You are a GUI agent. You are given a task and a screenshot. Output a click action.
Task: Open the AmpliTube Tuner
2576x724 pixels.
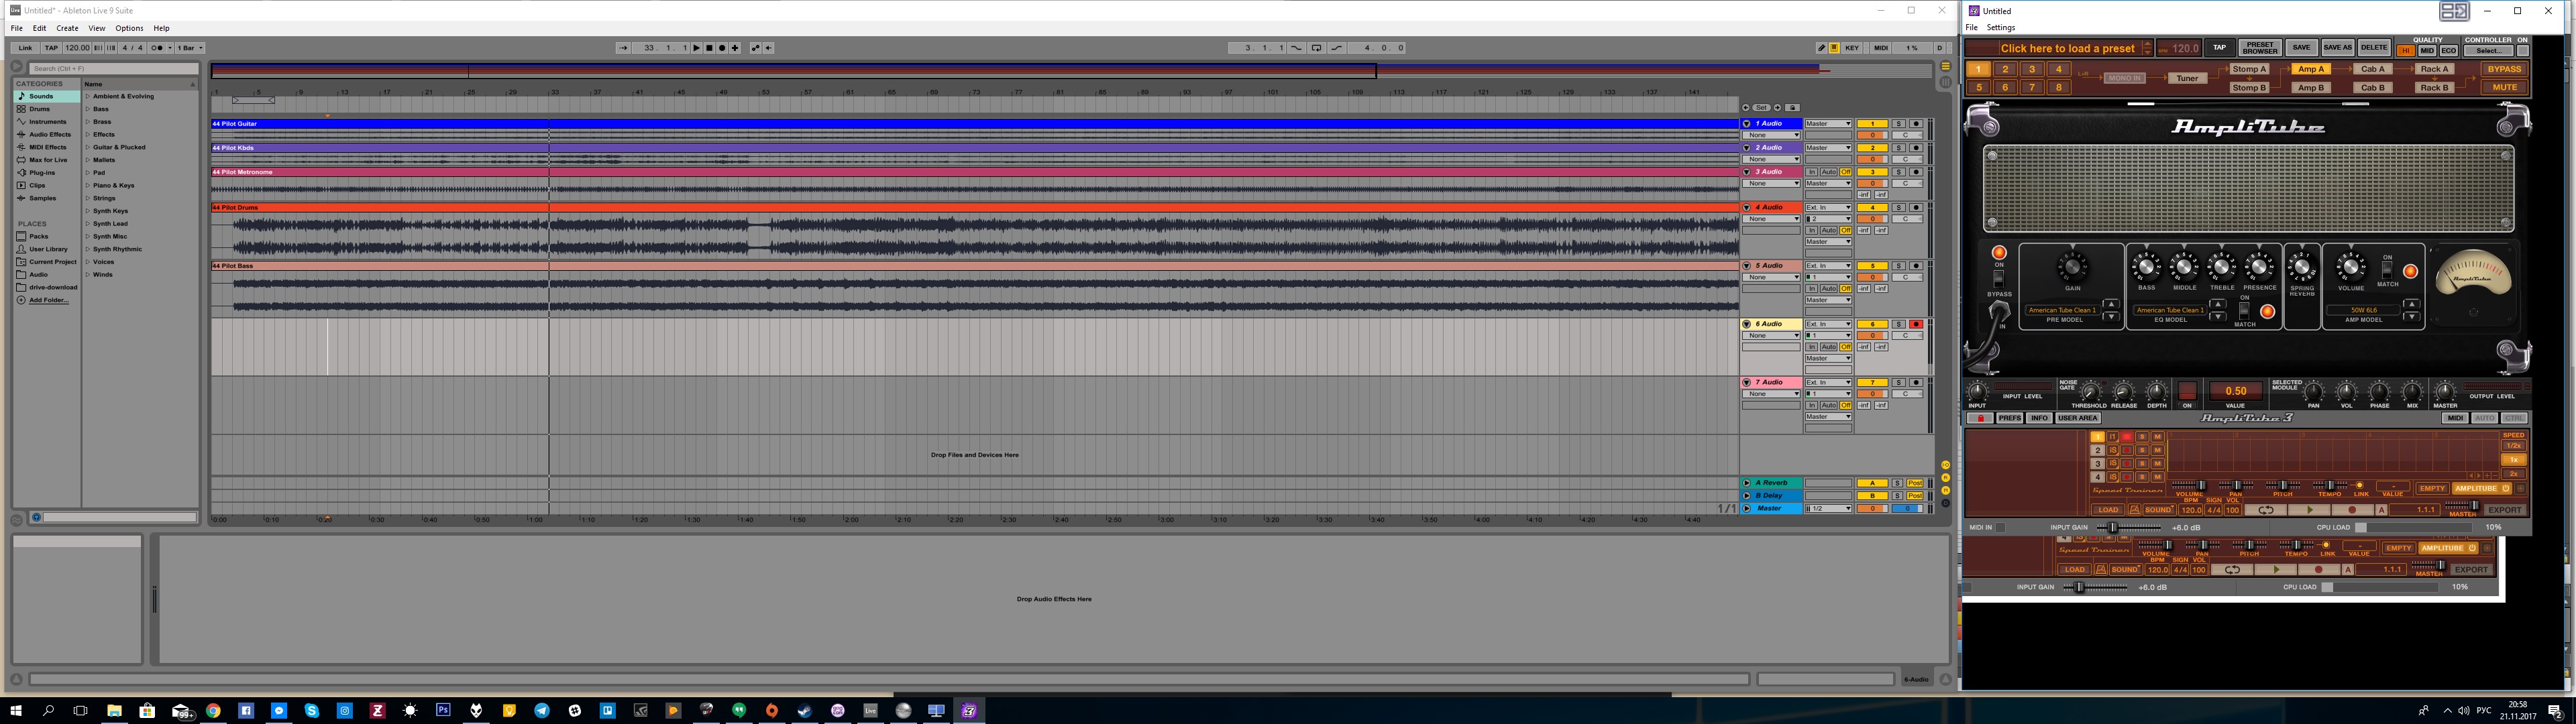[x=2187, y=78]
